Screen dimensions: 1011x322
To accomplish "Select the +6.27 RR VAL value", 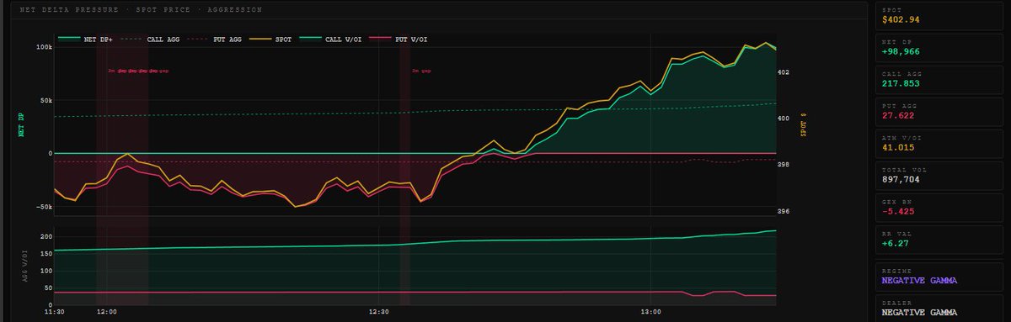I will tap(896, 243).
